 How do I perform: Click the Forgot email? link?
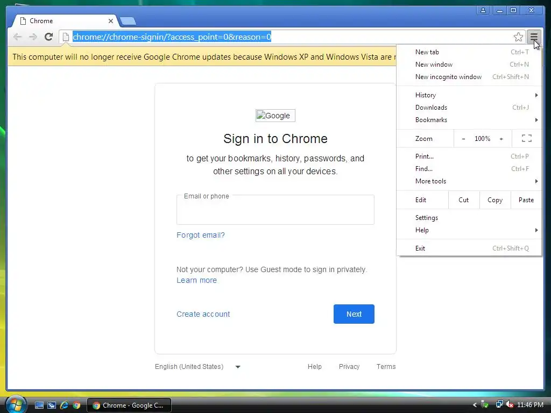coord(200,235)
